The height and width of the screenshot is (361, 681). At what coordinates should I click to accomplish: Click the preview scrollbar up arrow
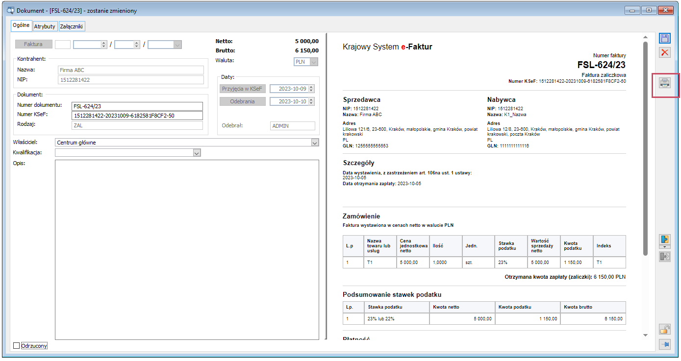[645, 37]
